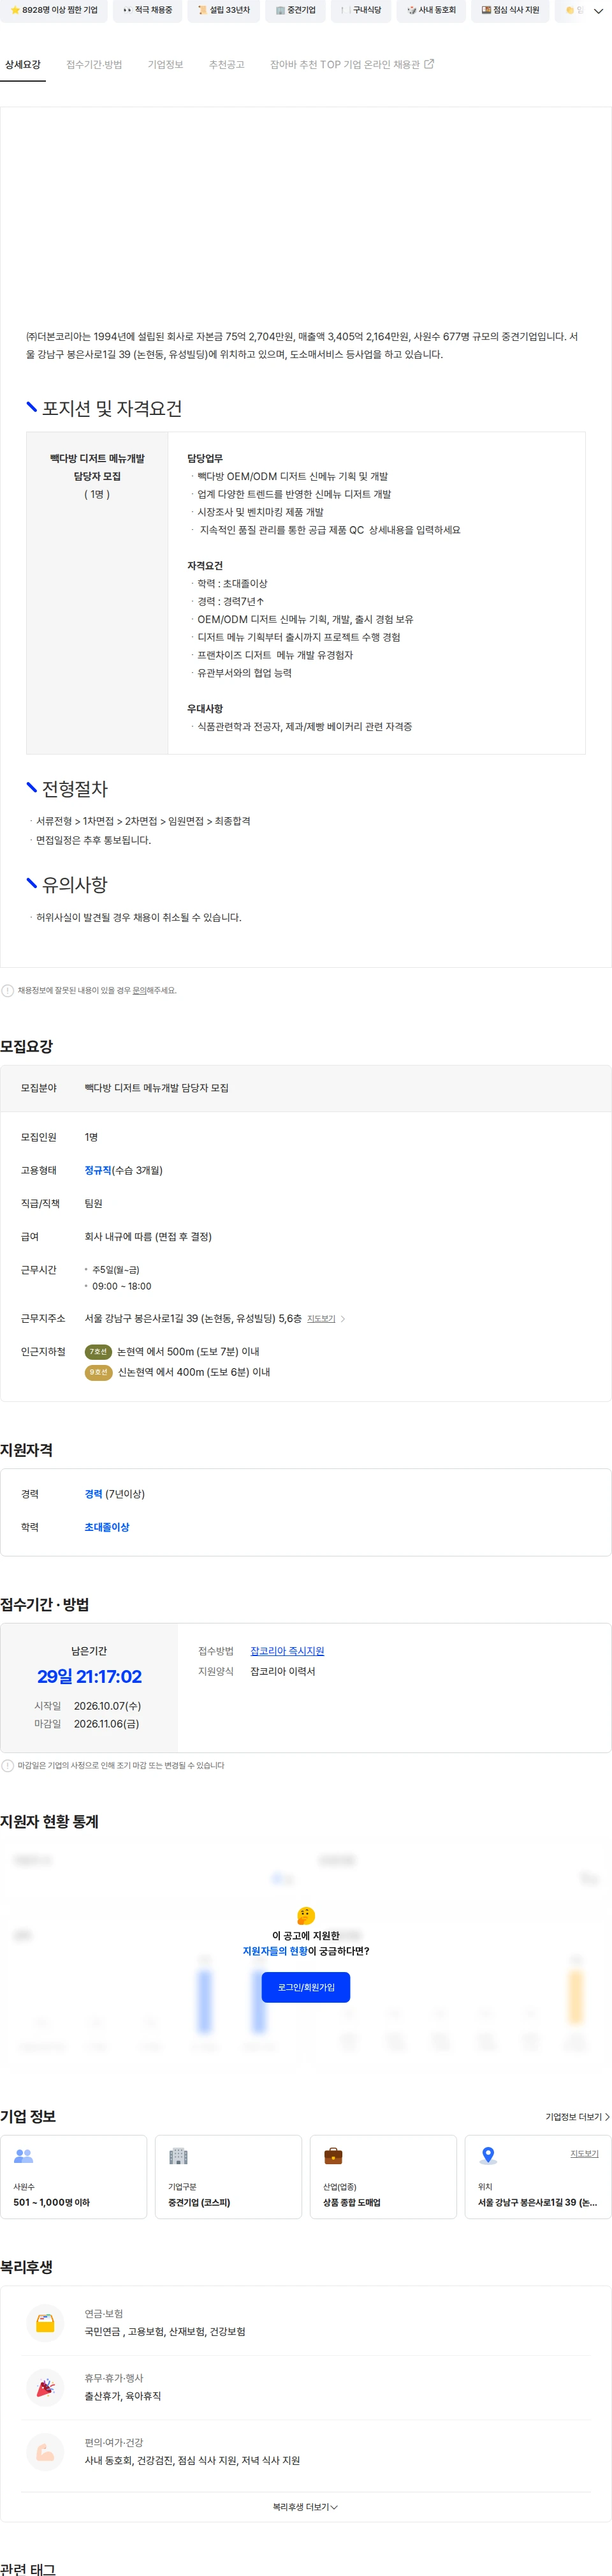This screenshot has height=2576, width=612.
Task: Open the 잡코리아 즉시지원 link
Action: (286, 1651)
